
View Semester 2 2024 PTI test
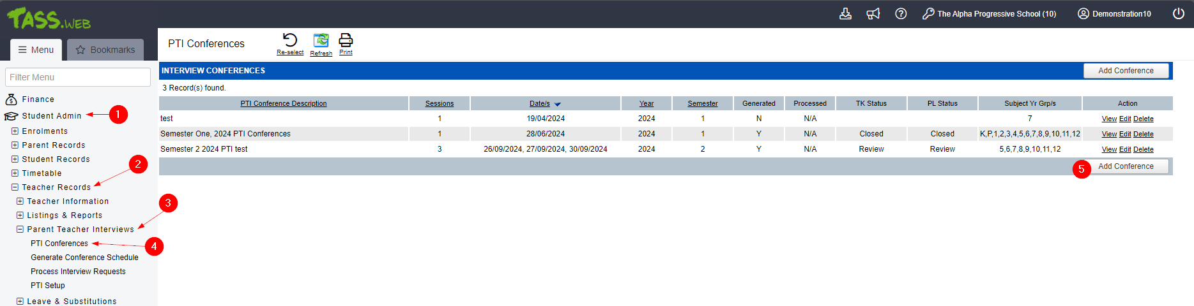tap(1109, 150)
